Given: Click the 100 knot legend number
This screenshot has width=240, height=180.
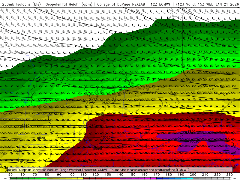Looking at the screenshot, I should (x=71, y=175).
